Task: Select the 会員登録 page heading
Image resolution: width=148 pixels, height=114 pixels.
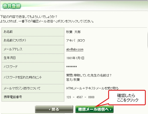Action: [x=11, y=6]
